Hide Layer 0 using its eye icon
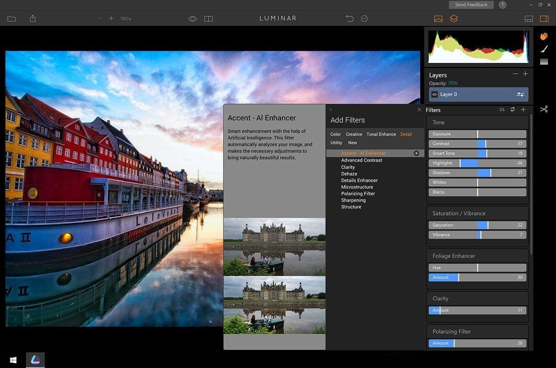This screenshot has height=368, width=556. pyautogui.click(x=434, y=94)
